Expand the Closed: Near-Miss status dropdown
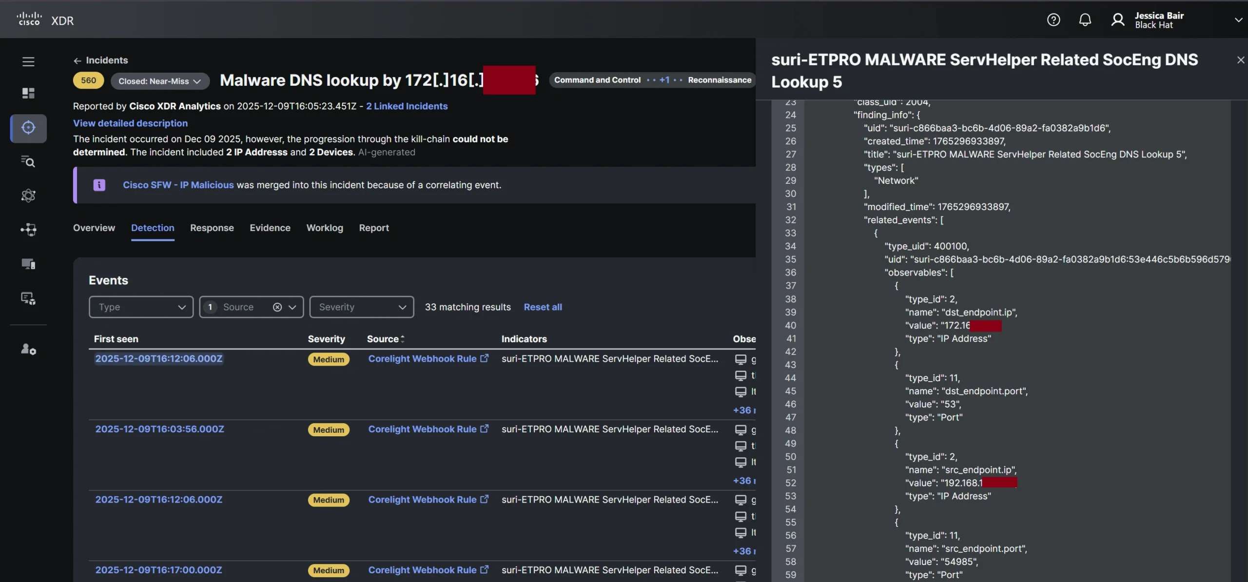The image size is (1248, 582). (x=160, y=81)
